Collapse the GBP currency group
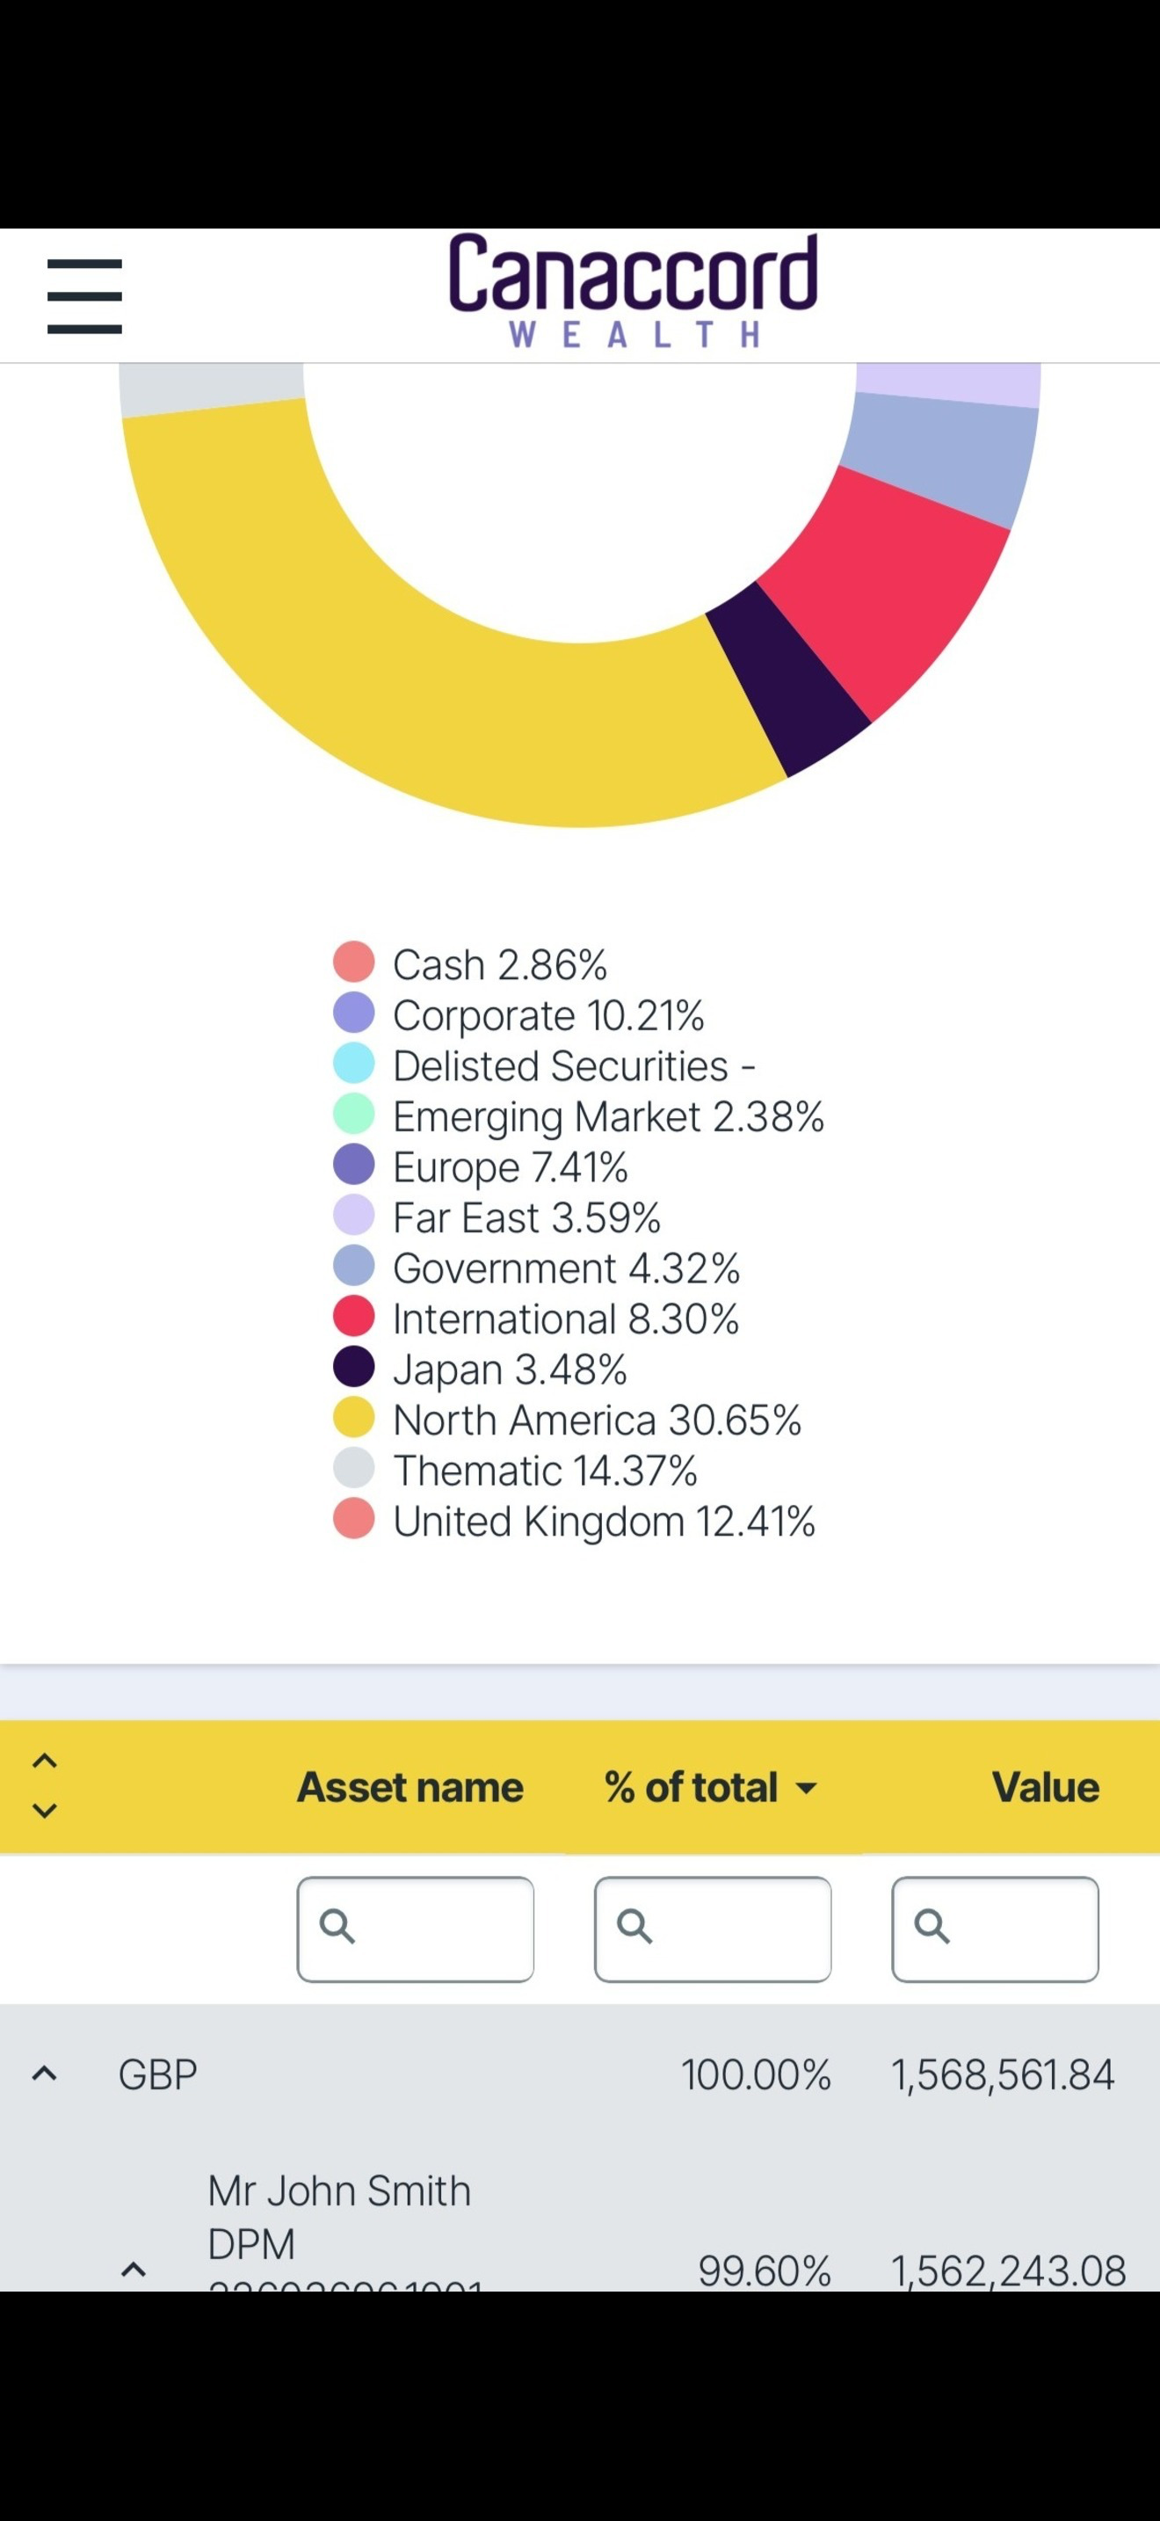Image resolution: width=1160 pixels, height=2521 pixels. click(x=44, y=2072)
